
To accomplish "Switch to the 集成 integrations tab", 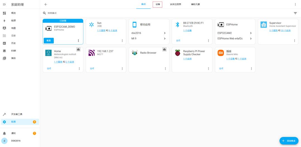I will [x=144, y=4].
